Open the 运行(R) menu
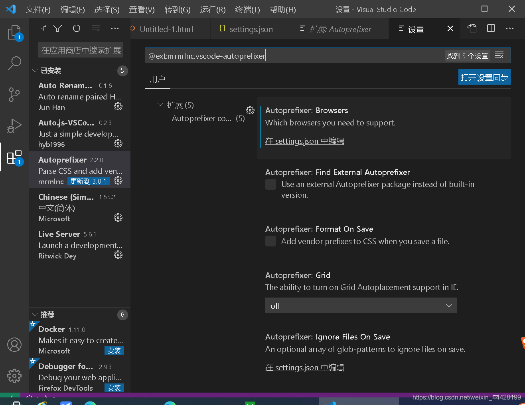This screenshot has height=405, width=525. (x=213, y=9)
